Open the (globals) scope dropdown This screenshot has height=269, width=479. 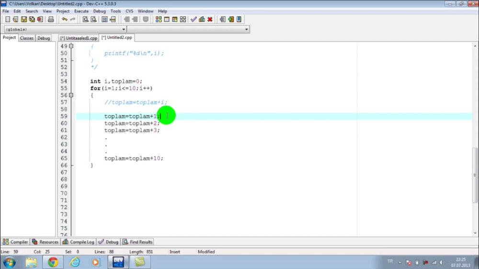point(65,29)
